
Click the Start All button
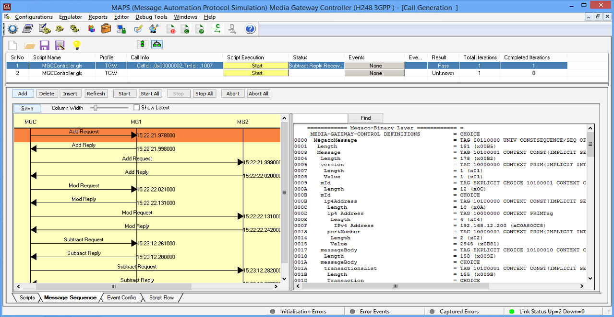click(150, 93)
